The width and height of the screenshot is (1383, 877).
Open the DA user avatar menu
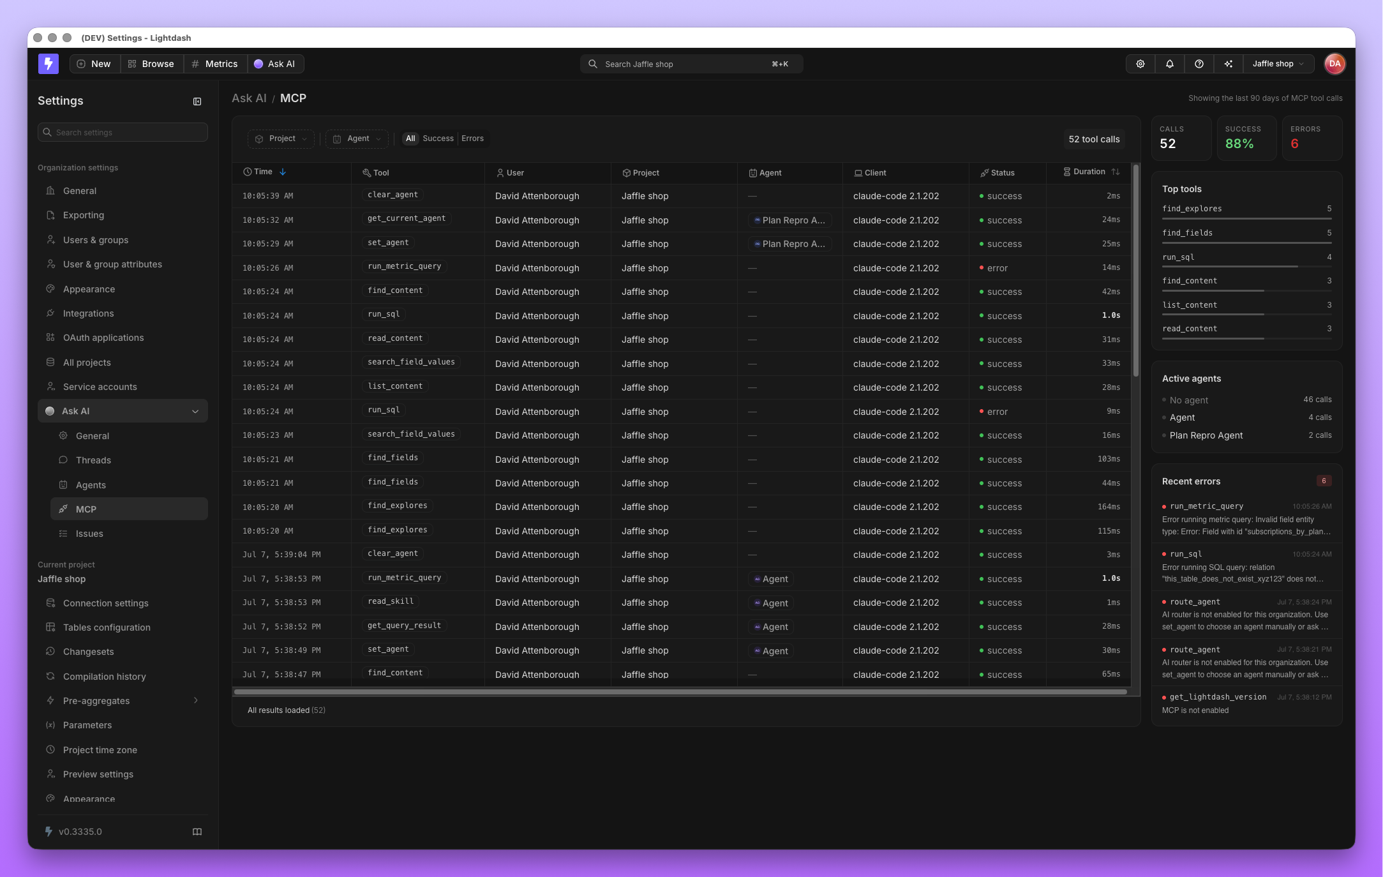(x=1334, y=64)
